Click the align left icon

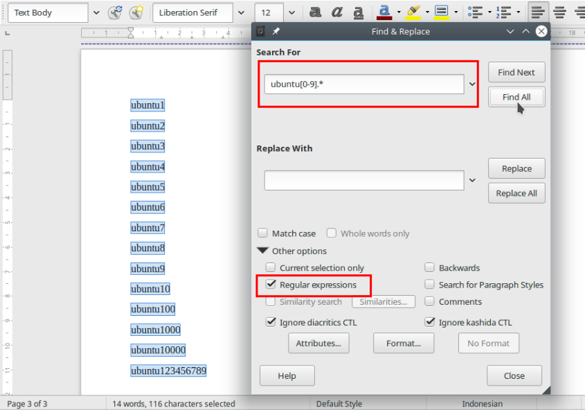click(x=539, y=11)
